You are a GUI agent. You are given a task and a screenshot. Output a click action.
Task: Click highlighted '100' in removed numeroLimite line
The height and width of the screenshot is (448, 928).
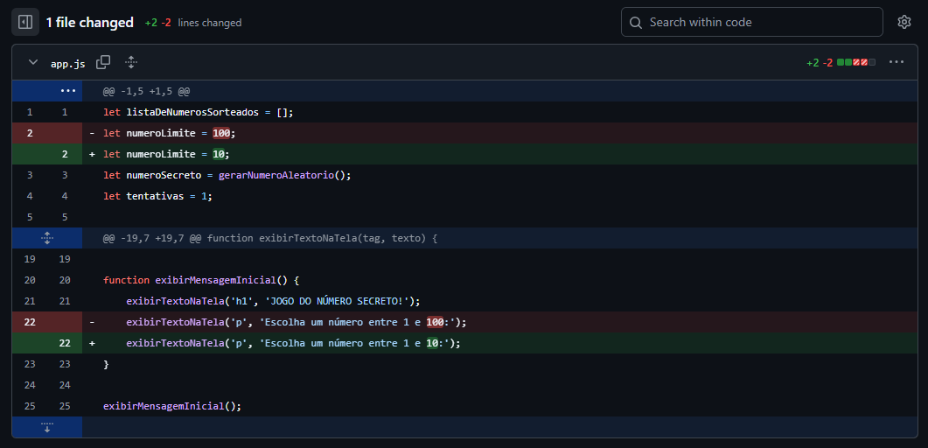point(221,133)
